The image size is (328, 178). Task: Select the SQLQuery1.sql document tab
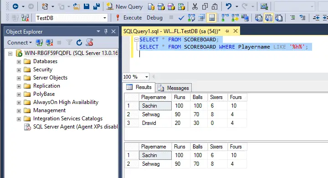pyautogui.click(x=172, y=31)
